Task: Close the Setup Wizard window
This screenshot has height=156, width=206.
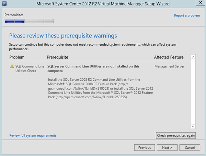Action: 201,2
